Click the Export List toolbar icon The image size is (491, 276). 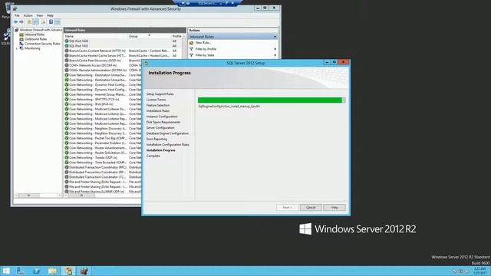44,22
